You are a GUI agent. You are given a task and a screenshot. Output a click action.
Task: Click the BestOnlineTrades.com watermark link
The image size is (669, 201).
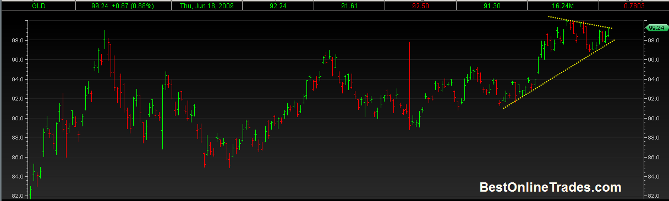pos(551,187)
